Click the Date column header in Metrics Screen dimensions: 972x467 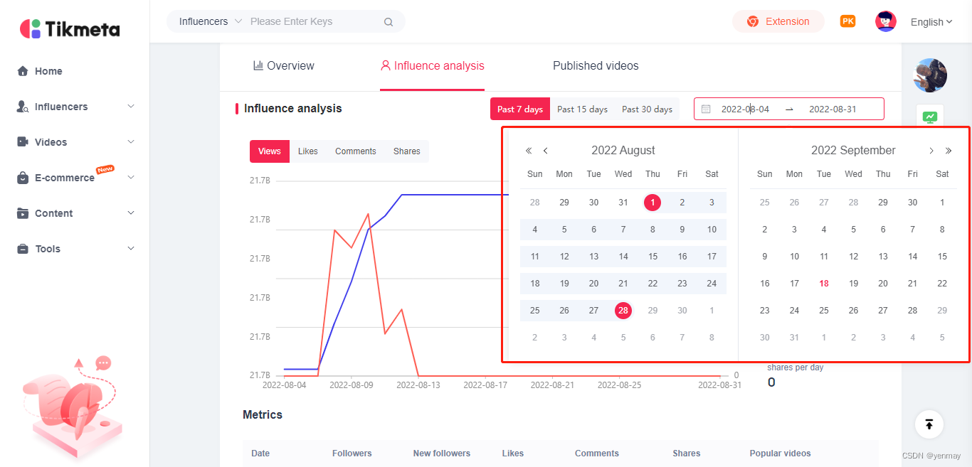pos(260,453)
